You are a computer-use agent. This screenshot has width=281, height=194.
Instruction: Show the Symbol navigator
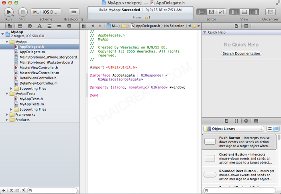click(20, 26)
